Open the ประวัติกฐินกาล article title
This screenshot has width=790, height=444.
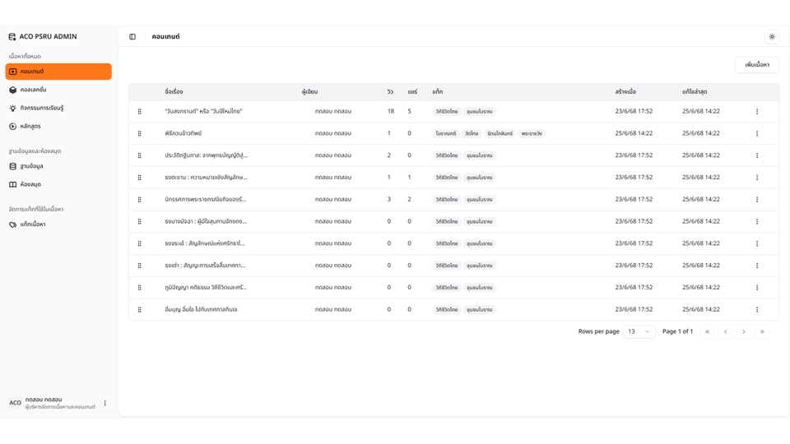pyautogui.click(x=206, y=155)
